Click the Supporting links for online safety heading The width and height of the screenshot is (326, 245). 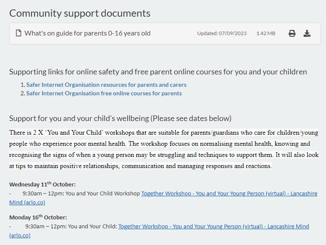point(158,72)
